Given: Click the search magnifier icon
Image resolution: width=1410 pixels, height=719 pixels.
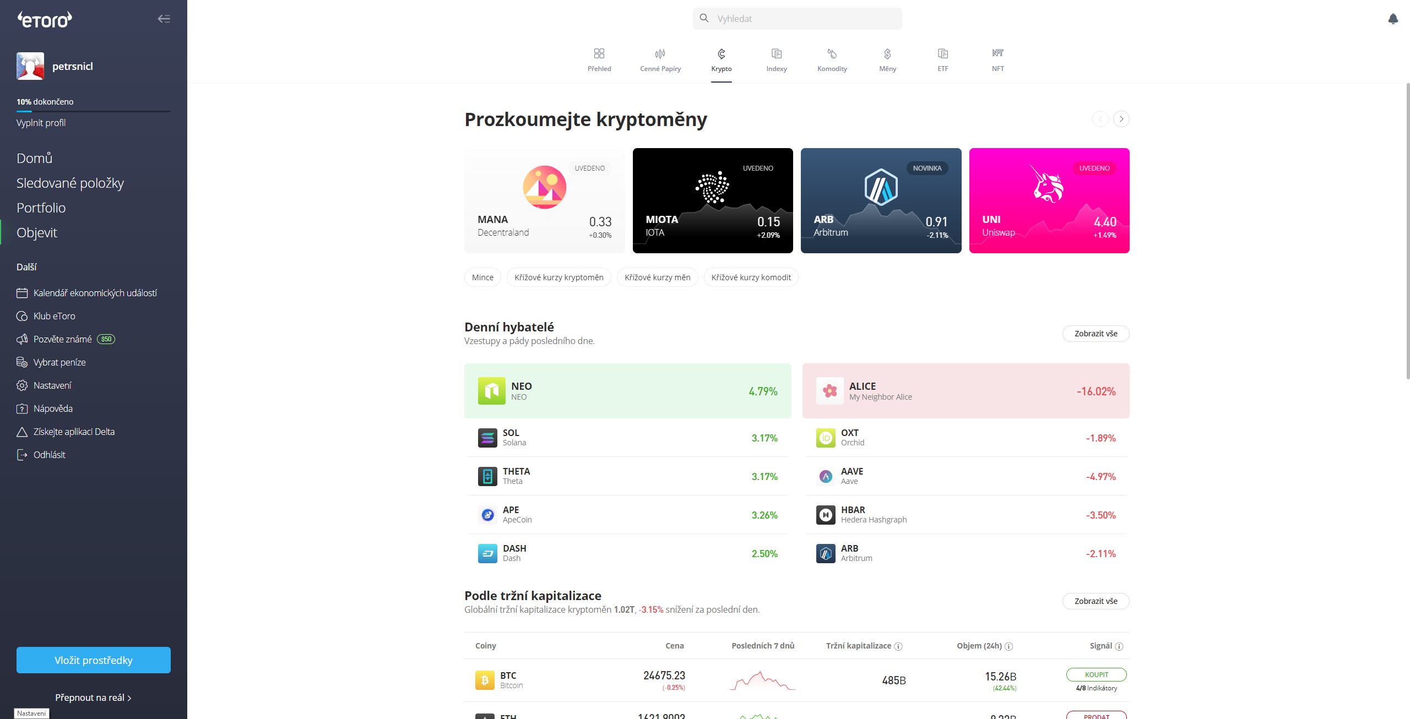Looking at the screenshot, I should click(x=704, y=18).
